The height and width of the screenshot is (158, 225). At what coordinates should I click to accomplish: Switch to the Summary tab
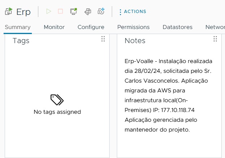click(x=18, y=27)
